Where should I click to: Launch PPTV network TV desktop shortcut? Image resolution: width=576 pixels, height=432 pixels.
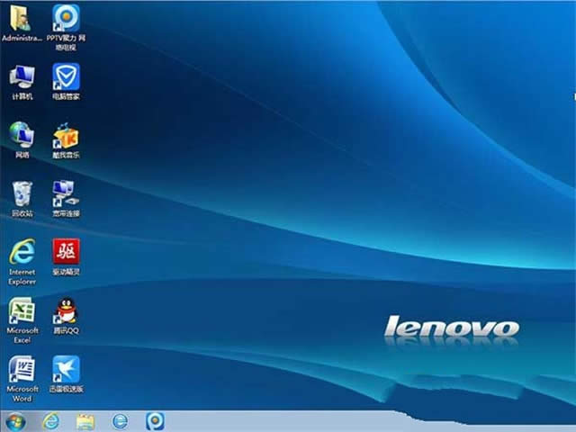66,18
